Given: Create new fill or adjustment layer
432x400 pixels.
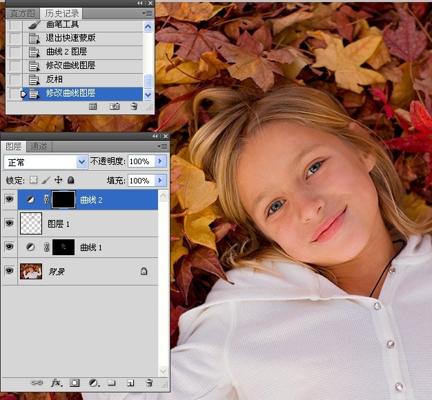Looking at the screenshot, I should click(94, 383).
